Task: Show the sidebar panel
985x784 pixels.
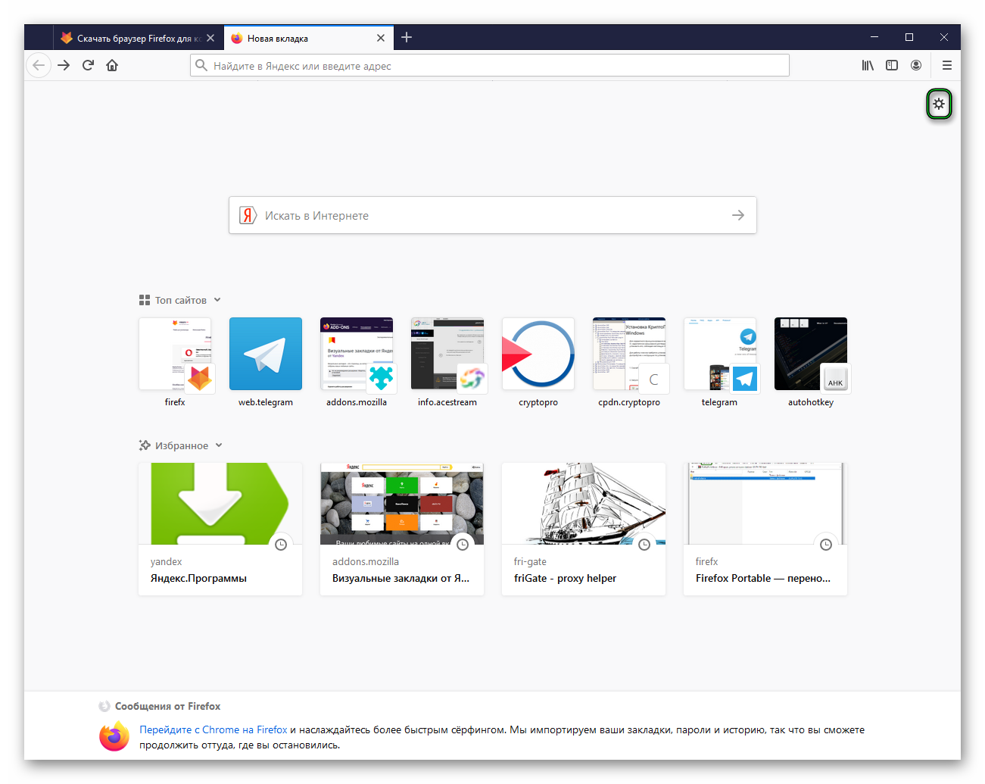Action: [892, 65]
